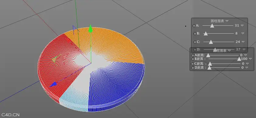Click the "D距离" label
The image size is (256, 118).
tap(199, 67)
